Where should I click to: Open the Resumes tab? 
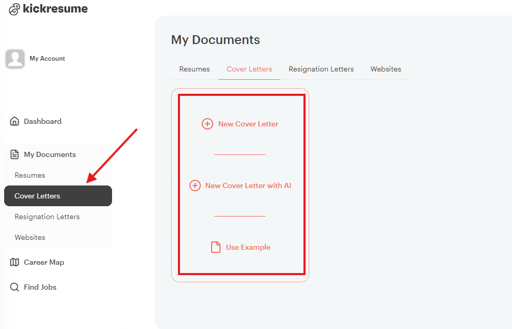(195, 69)
